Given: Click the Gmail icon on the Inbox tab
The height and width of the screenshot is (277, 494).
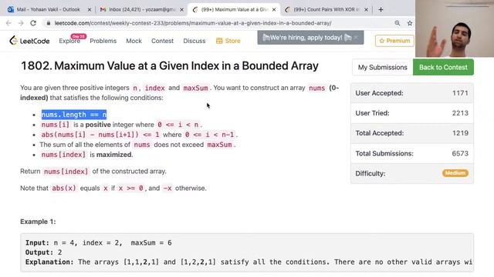Looking at the screenshot, I should pyautogui.click(x=103, y=9).
